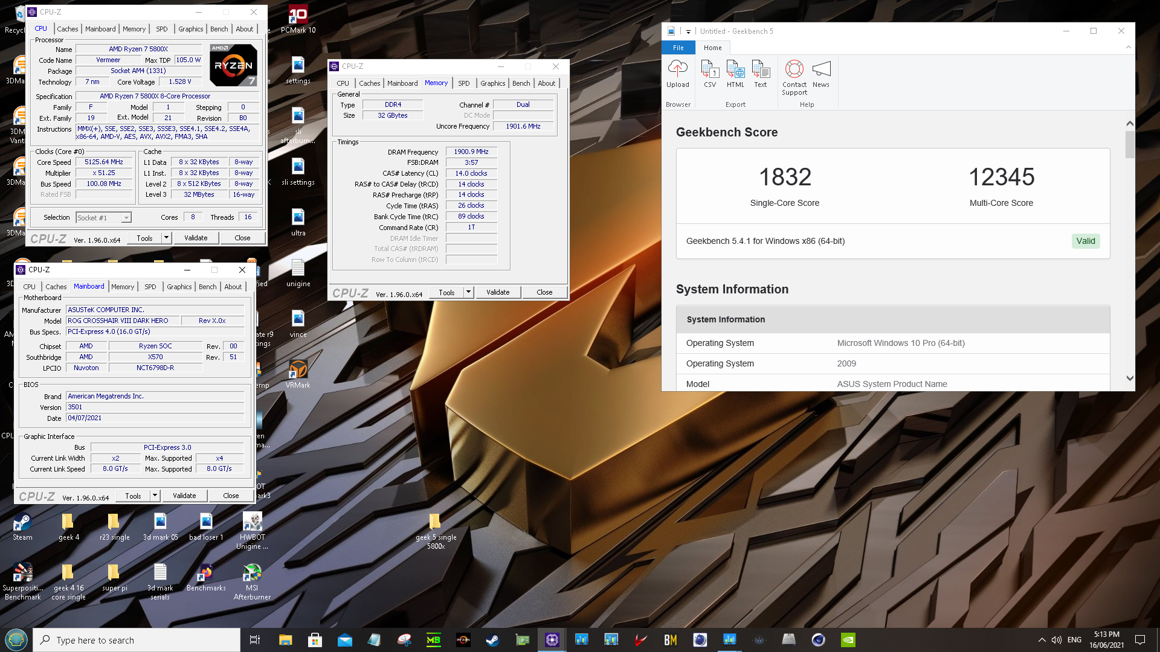This screenshot has height=652, width=1160.
Task: Click the 5125.64 MHz core speed value
Action: (104, 162)
